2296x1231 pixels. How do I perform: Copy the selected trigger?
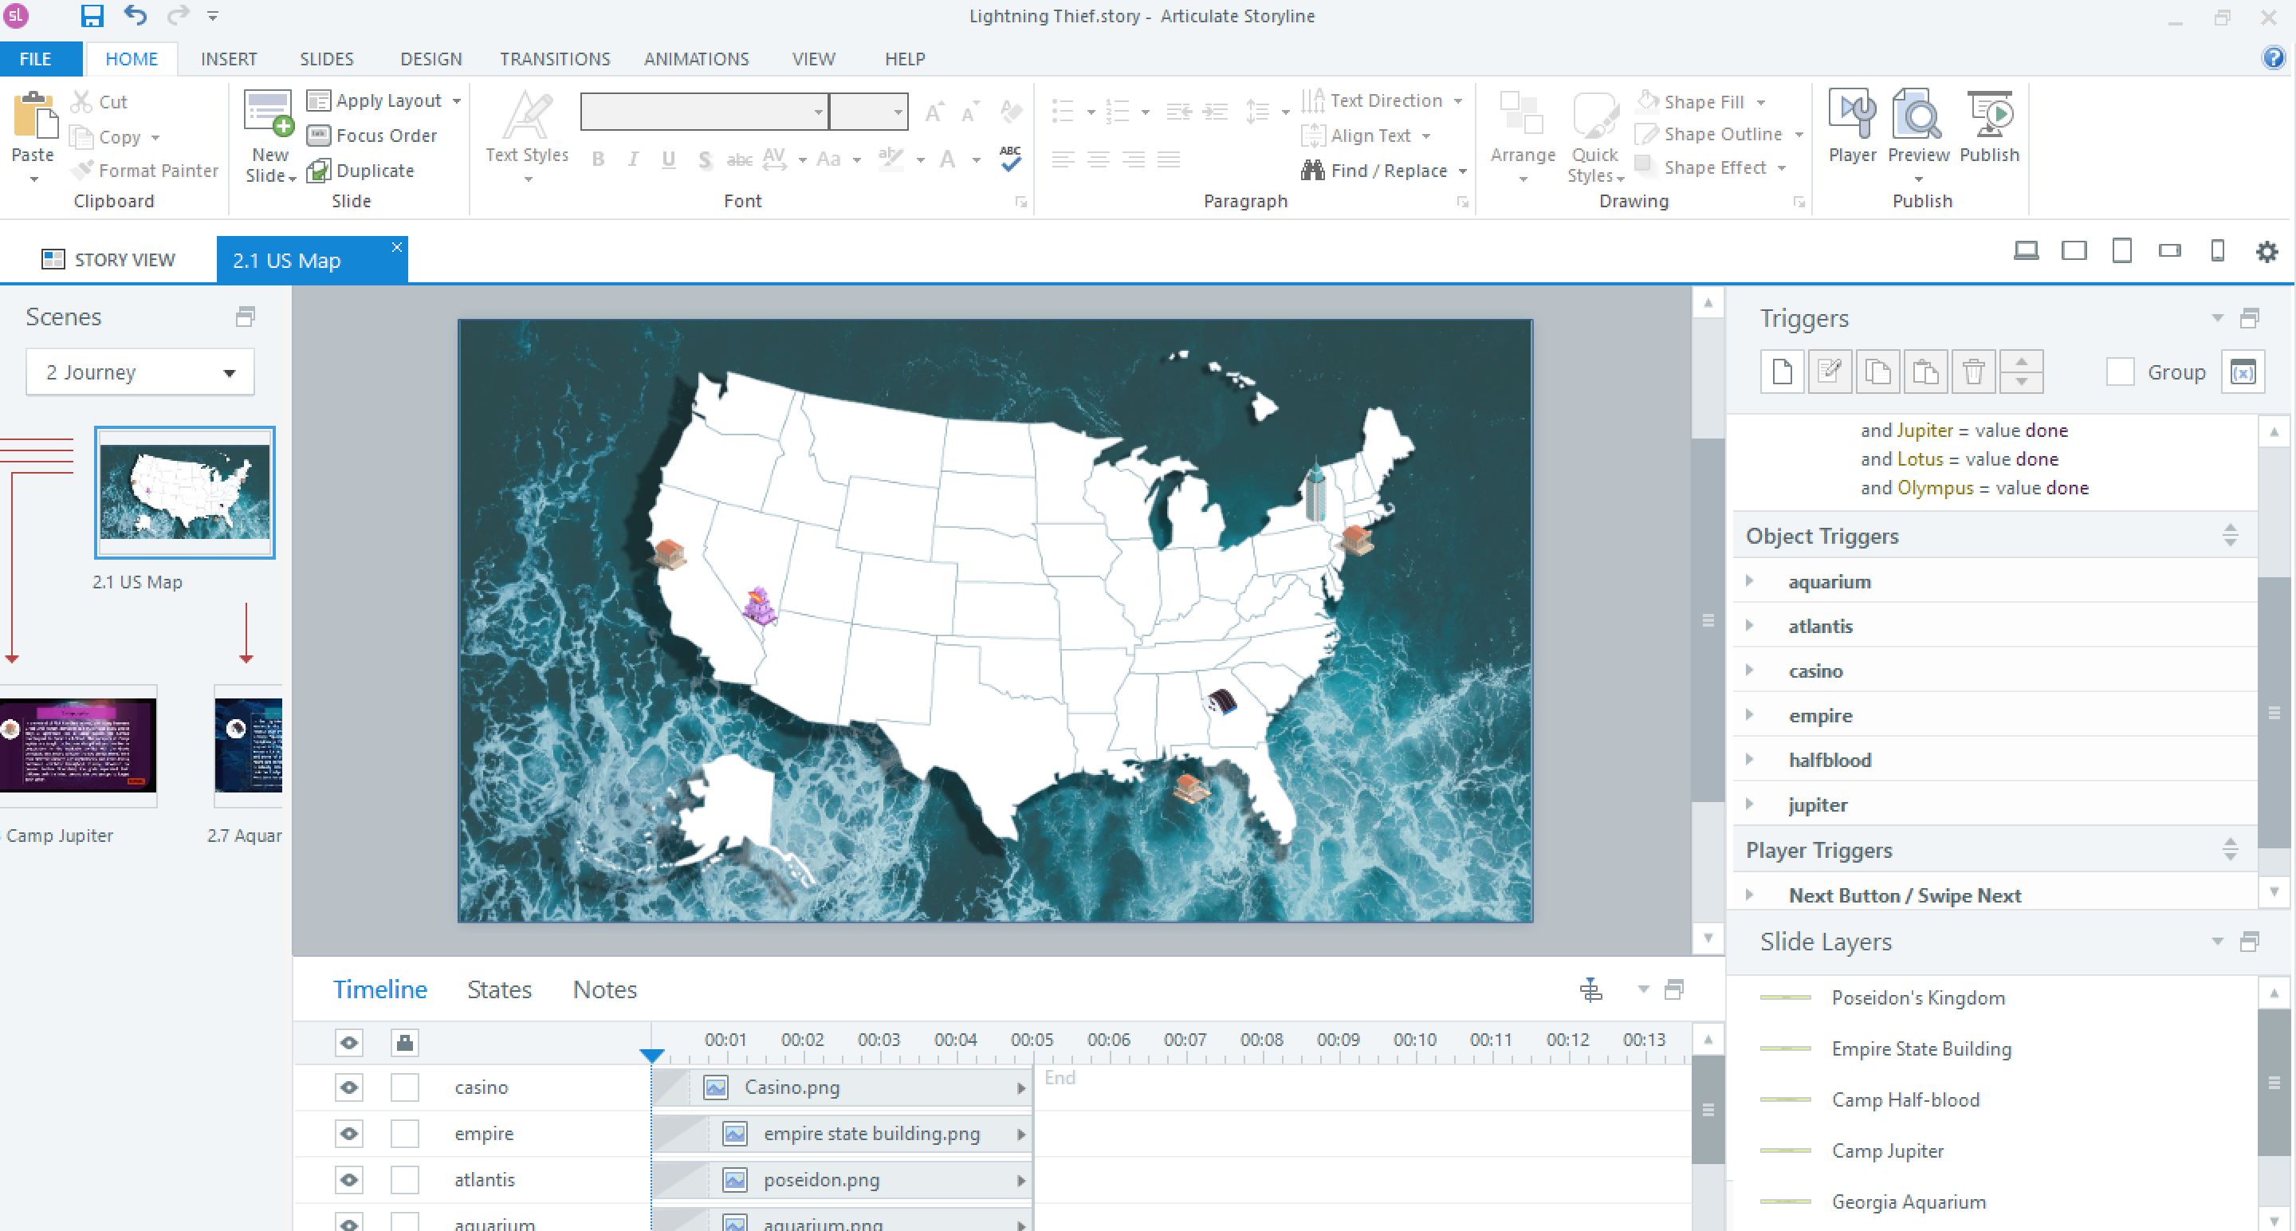pyautogui.click(x=1877, y=372)
